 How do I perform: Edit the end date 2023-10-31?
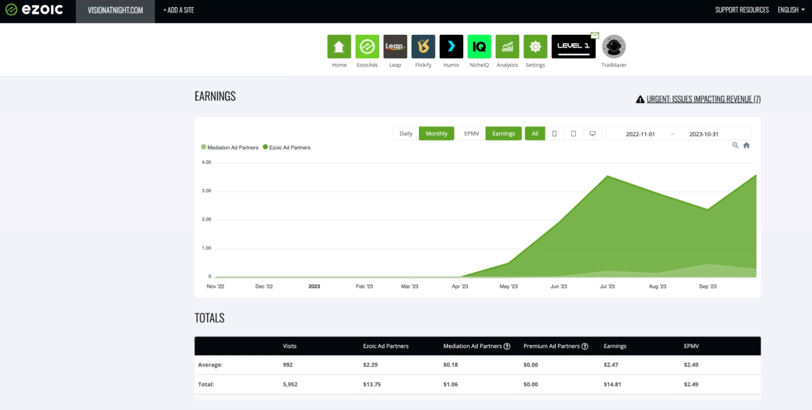point(704,134)
